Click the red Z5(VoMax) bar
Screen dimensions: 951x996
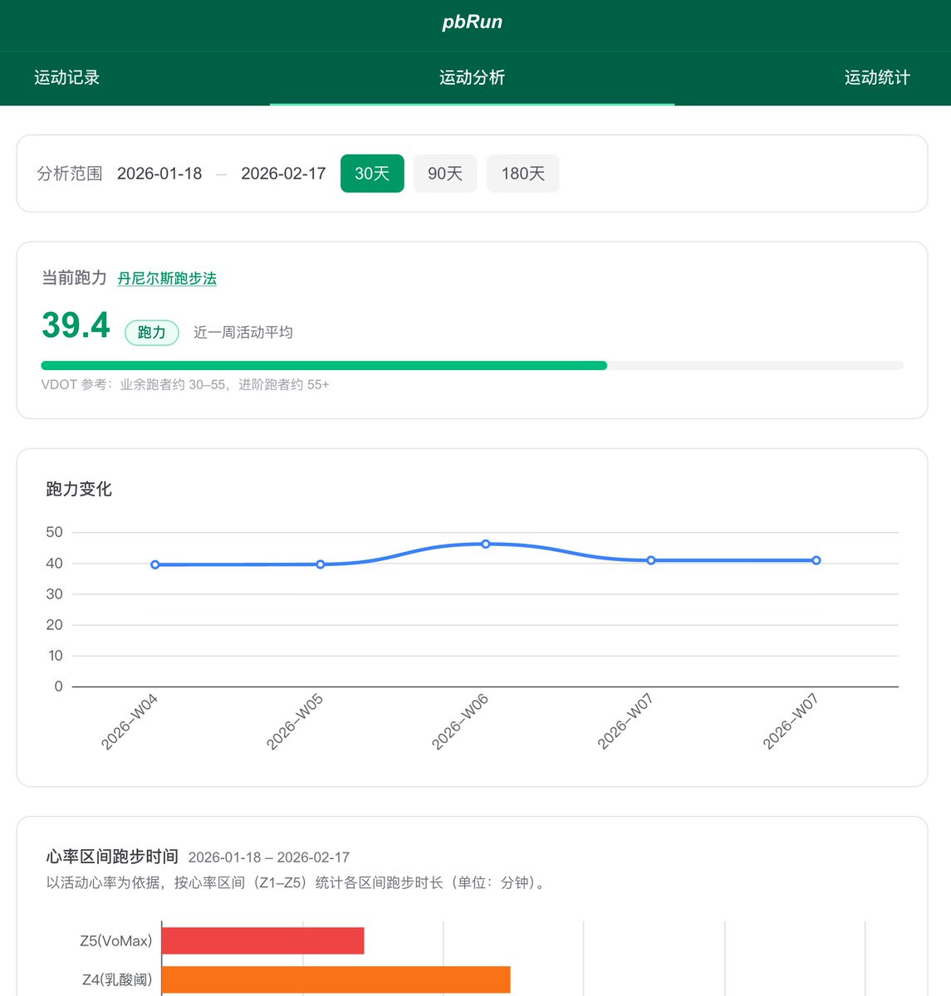263,940
